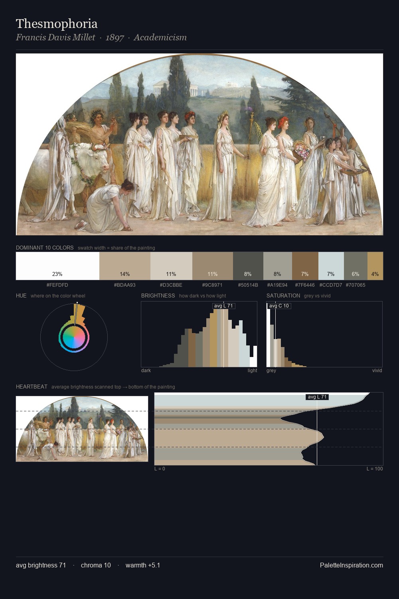Screen dimensions: 399x599
Task: Open the PaletteInspiration.com link
Action: point(352,565)
